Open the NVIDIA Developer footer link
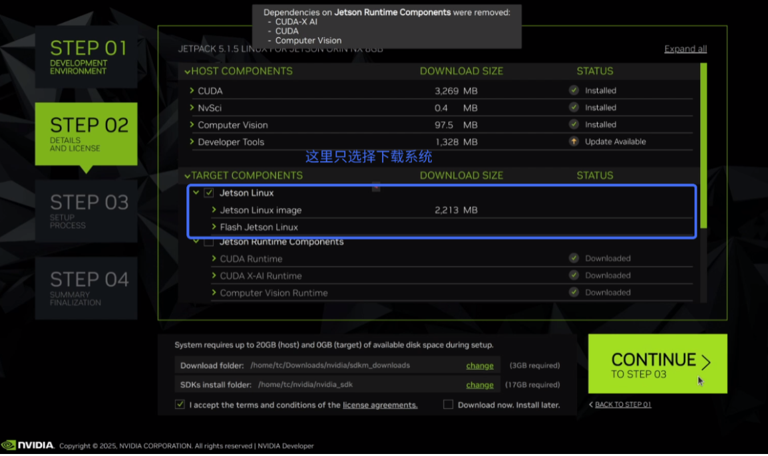This screenshot has height=456, width=768. coord(286,446)
